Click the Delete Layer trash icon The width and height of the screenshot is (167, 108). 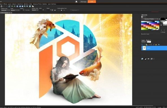(154, 59)
